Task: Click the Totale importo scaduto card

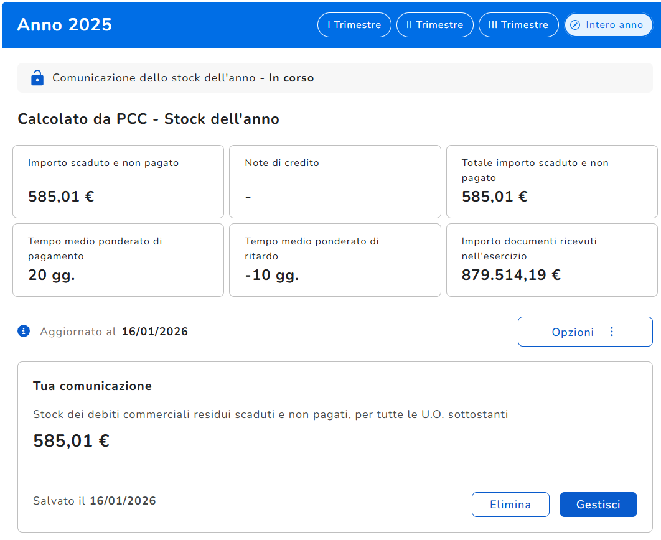Action: pyautogui.click(x=551, y=182)
